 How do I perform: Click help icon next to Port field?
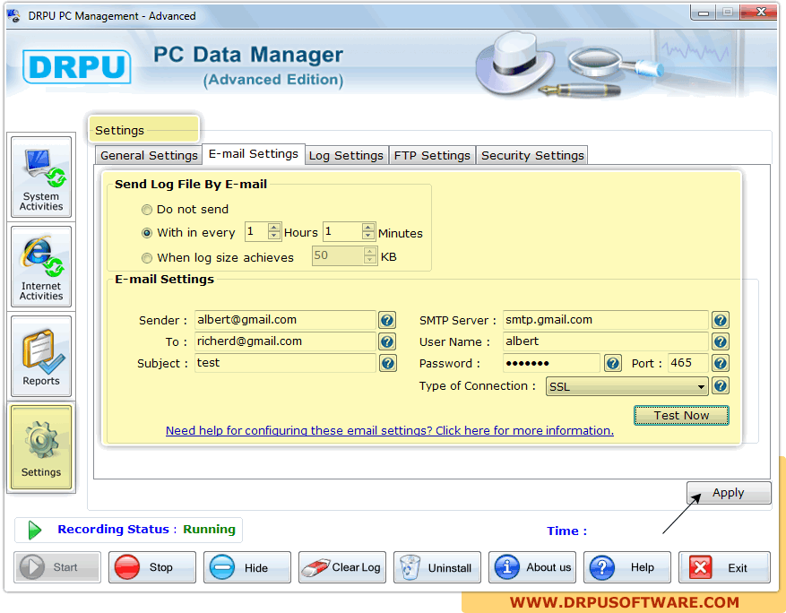click(x=721, y=363)
